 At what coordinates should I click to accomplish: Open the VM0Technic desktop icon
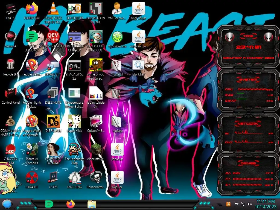pos(117,8)
